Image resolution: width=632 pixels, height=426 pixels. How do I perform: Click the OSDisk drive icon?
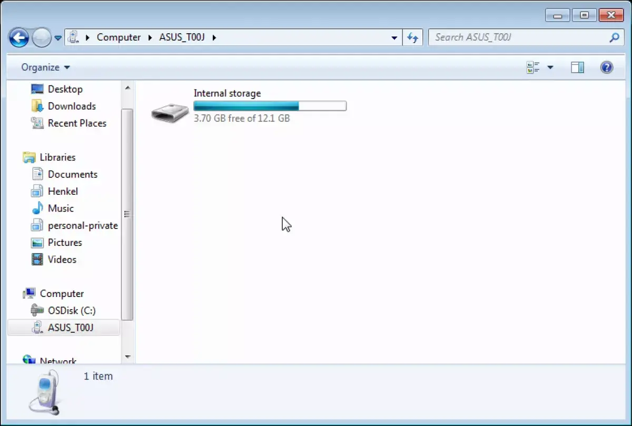point(37,310)
